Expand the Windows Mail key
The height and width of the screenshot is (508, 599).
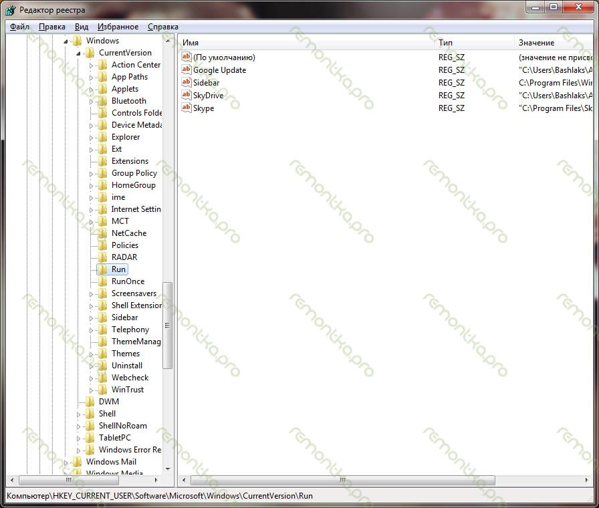66,463
